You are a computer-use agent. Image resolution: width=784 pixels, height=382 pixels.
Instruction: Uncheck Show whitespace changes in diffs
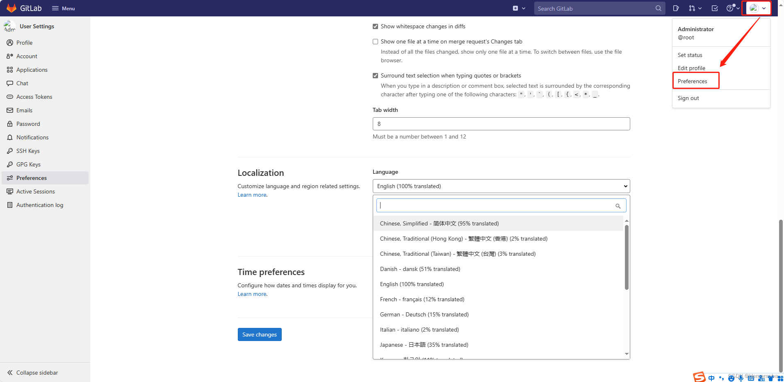(x=375, y=27)
